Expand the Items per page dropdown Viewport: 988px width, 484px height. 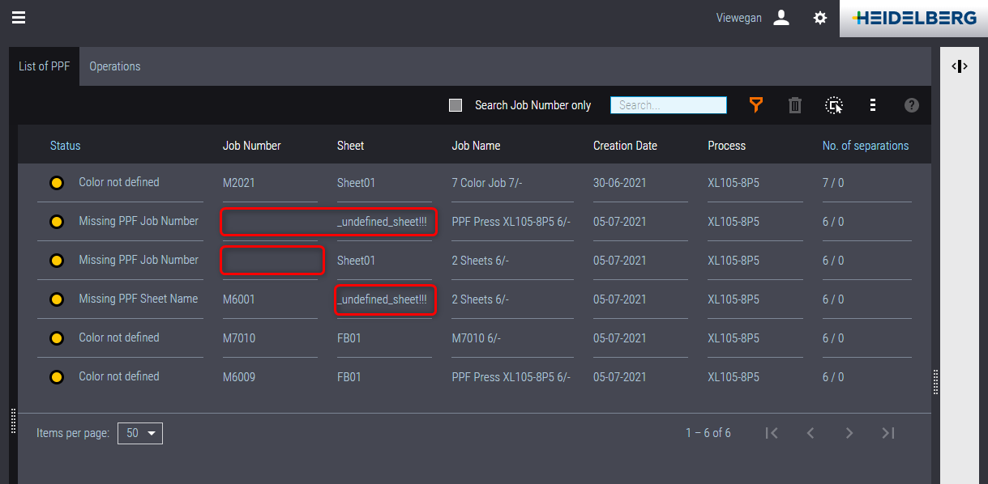pos(140,433)
